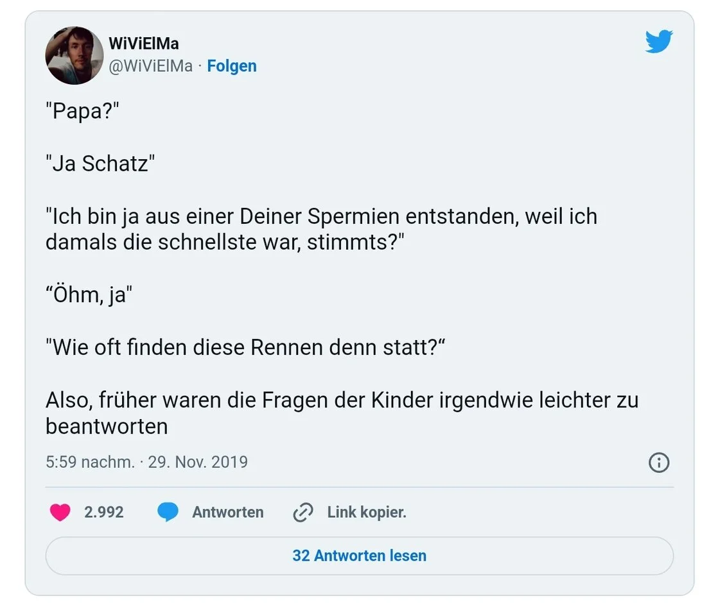This screenshot has height=616, width=709.
Task: Click the "Ja Schatz" line
Action: tap(100, 164)
